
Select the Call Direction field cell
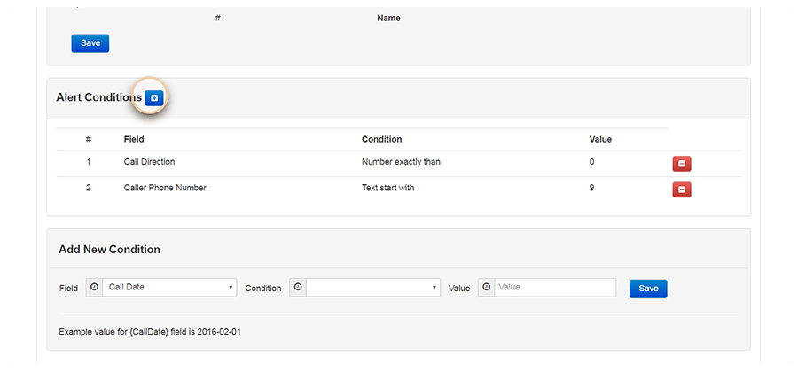click(x=149, y=162)
